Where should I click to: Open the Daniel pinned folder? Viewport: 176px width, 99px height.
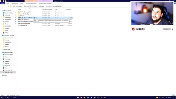point(6,24)
